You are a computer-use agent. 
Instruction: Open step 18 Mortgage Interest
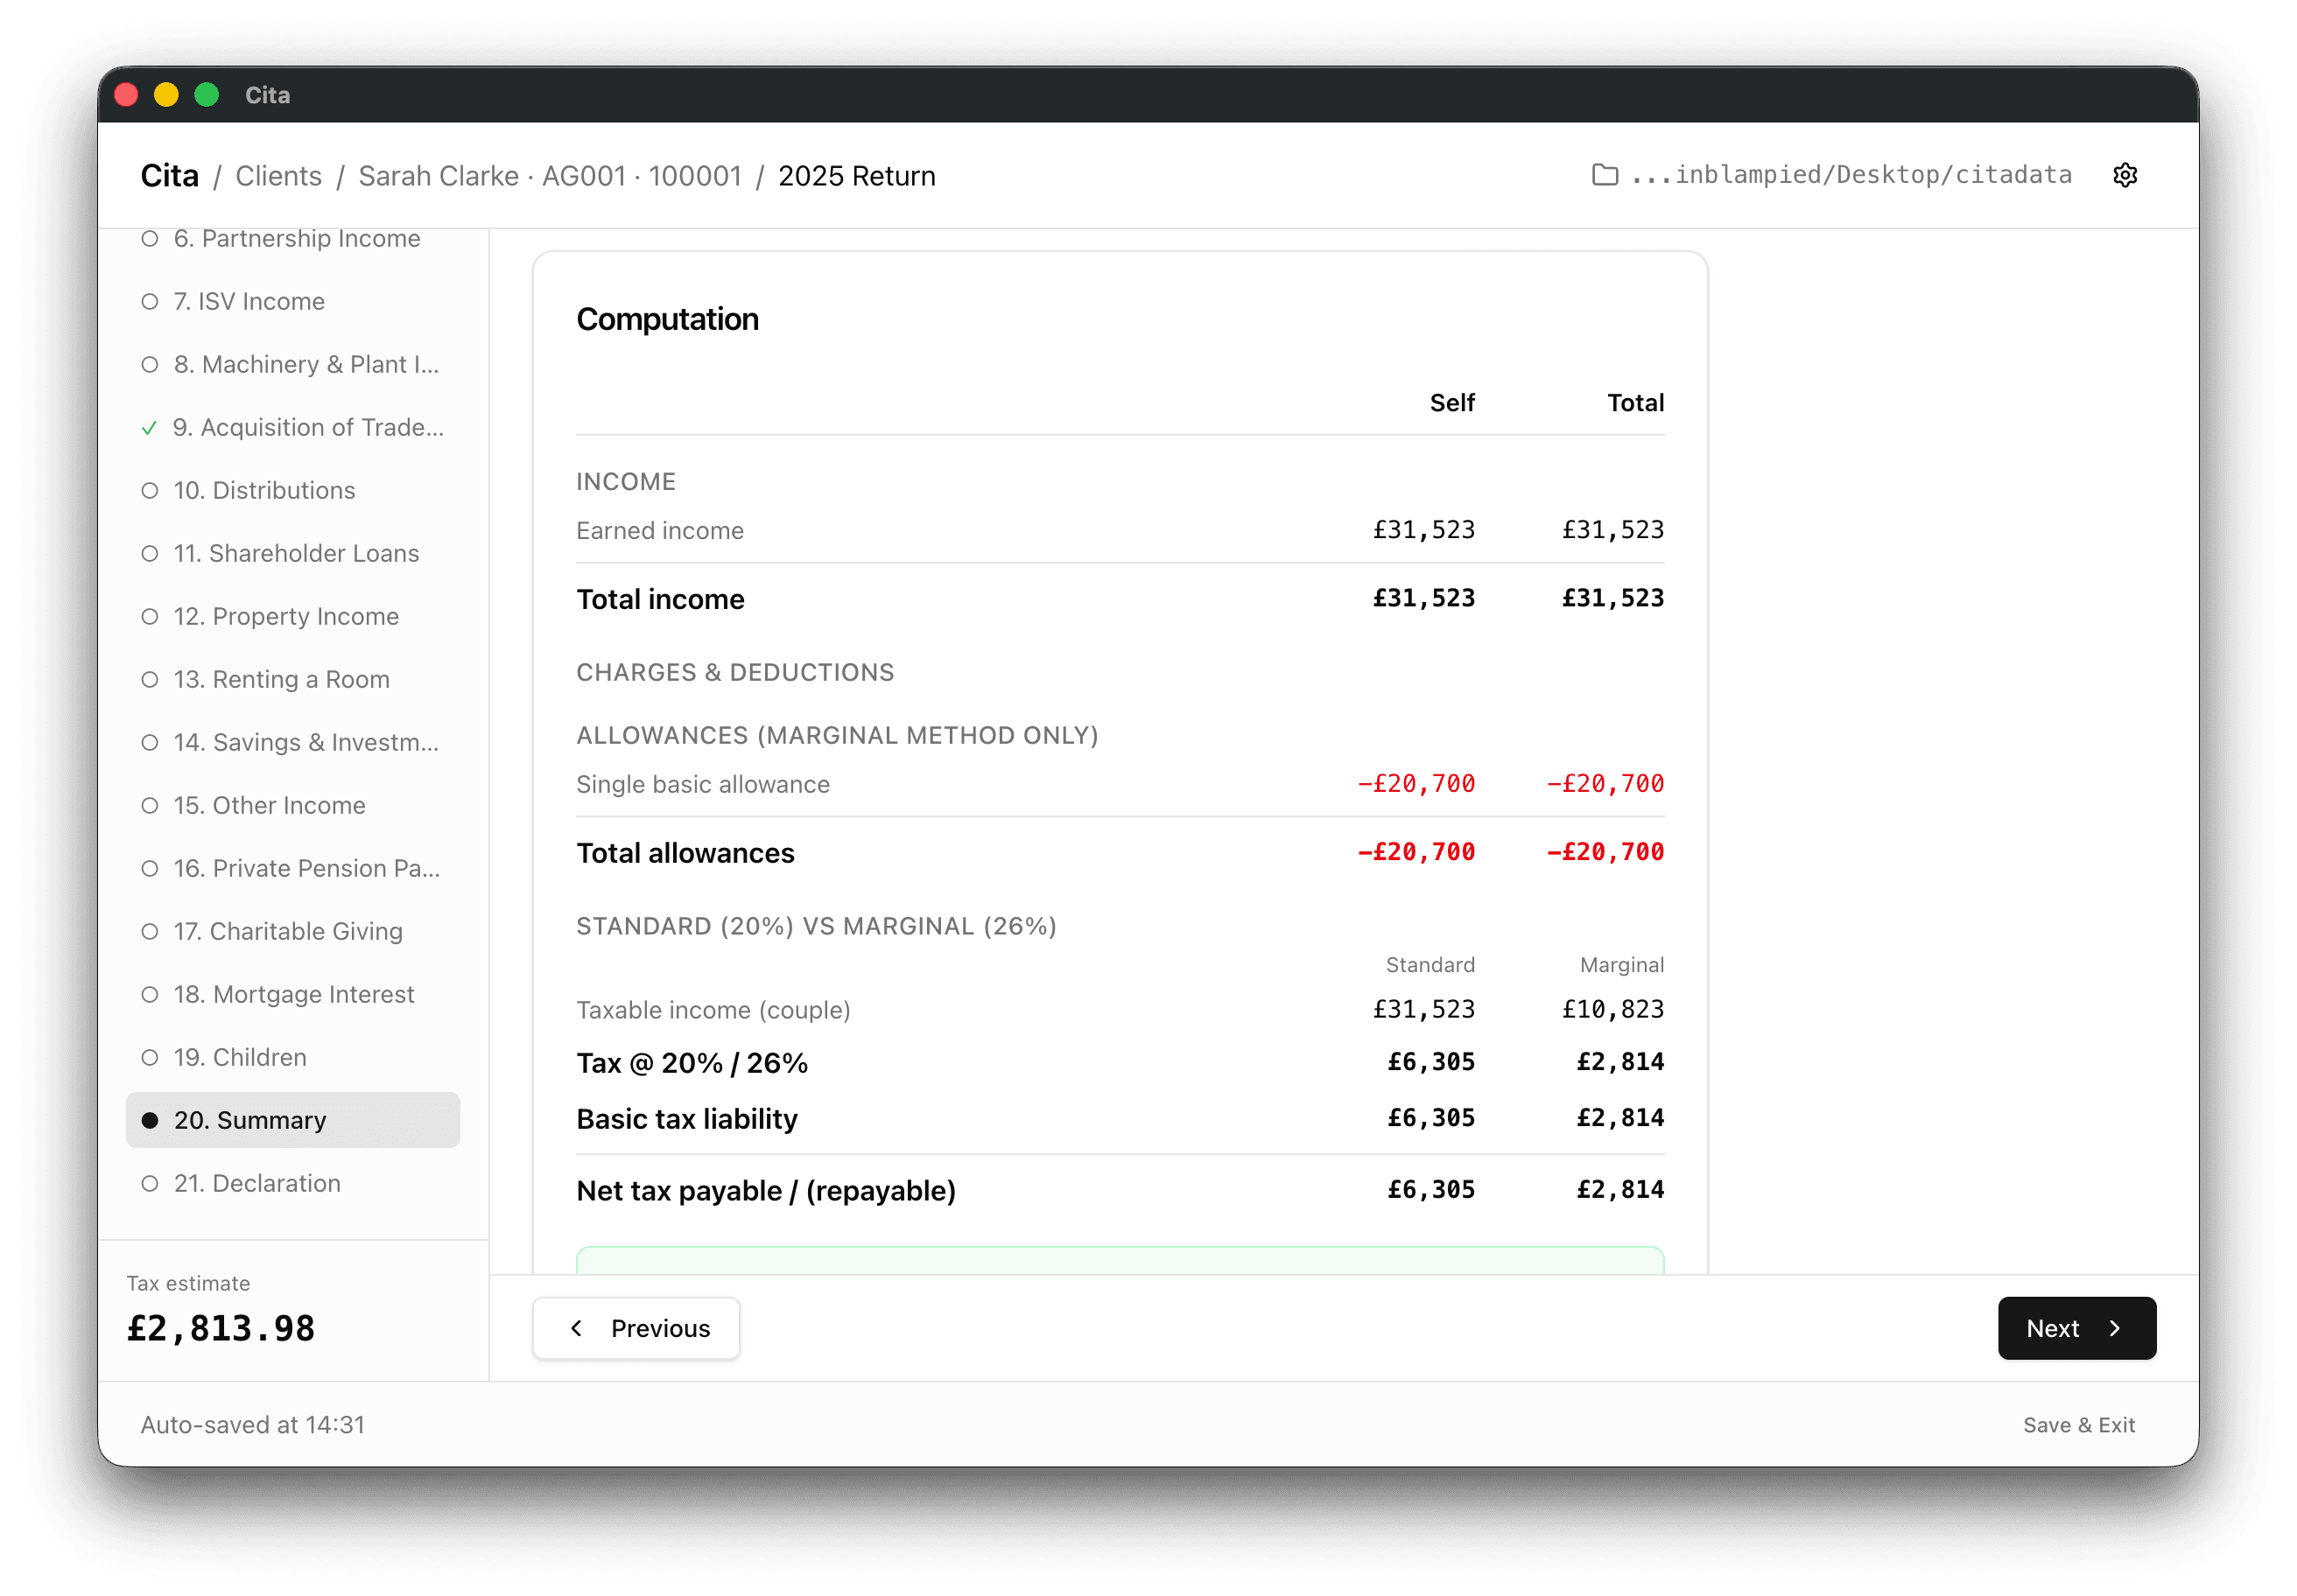(x=293, y=994)
